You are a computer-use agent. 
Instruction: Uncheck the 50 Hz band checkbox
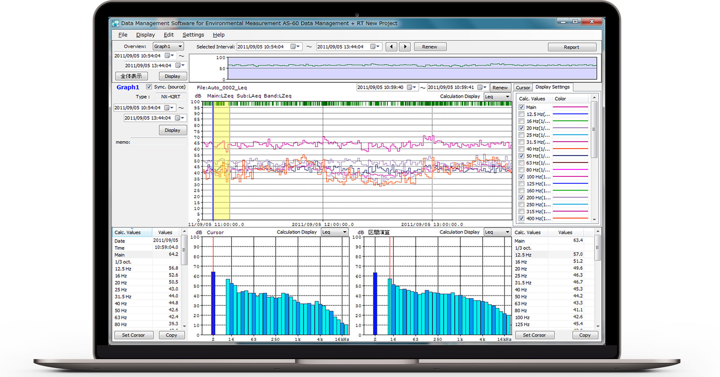point(521,156)
